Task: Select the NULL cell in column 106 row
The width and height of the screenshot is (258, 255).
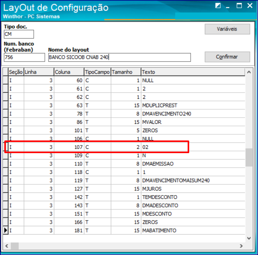Action: pyautogui.click(x=193, y=139)
